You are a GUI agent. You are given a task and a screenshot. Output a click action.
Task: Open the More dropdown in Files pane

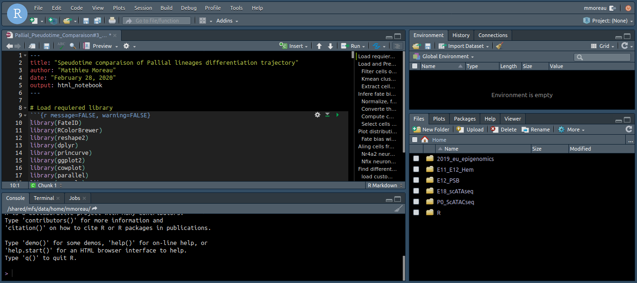571,129
